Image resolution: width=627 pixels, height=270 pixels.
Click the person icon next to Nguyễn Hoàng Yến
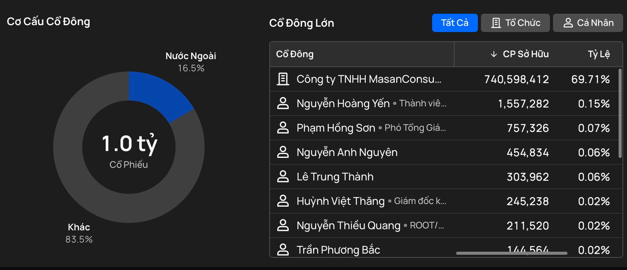click(x=283, y=103)
